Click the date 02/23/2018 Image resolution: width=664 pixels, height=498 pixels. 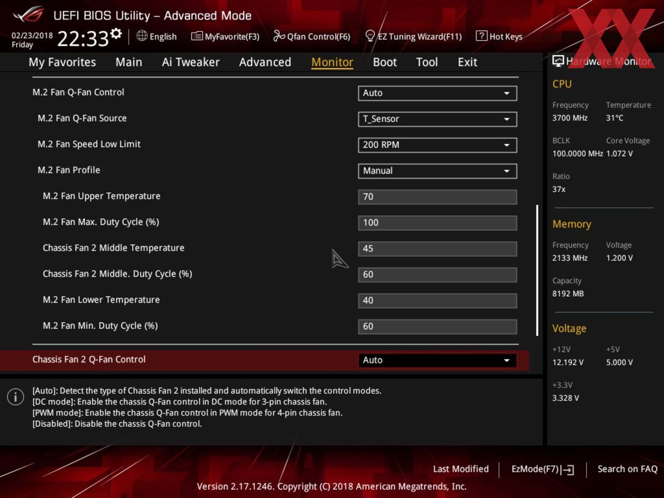point(32,35)
